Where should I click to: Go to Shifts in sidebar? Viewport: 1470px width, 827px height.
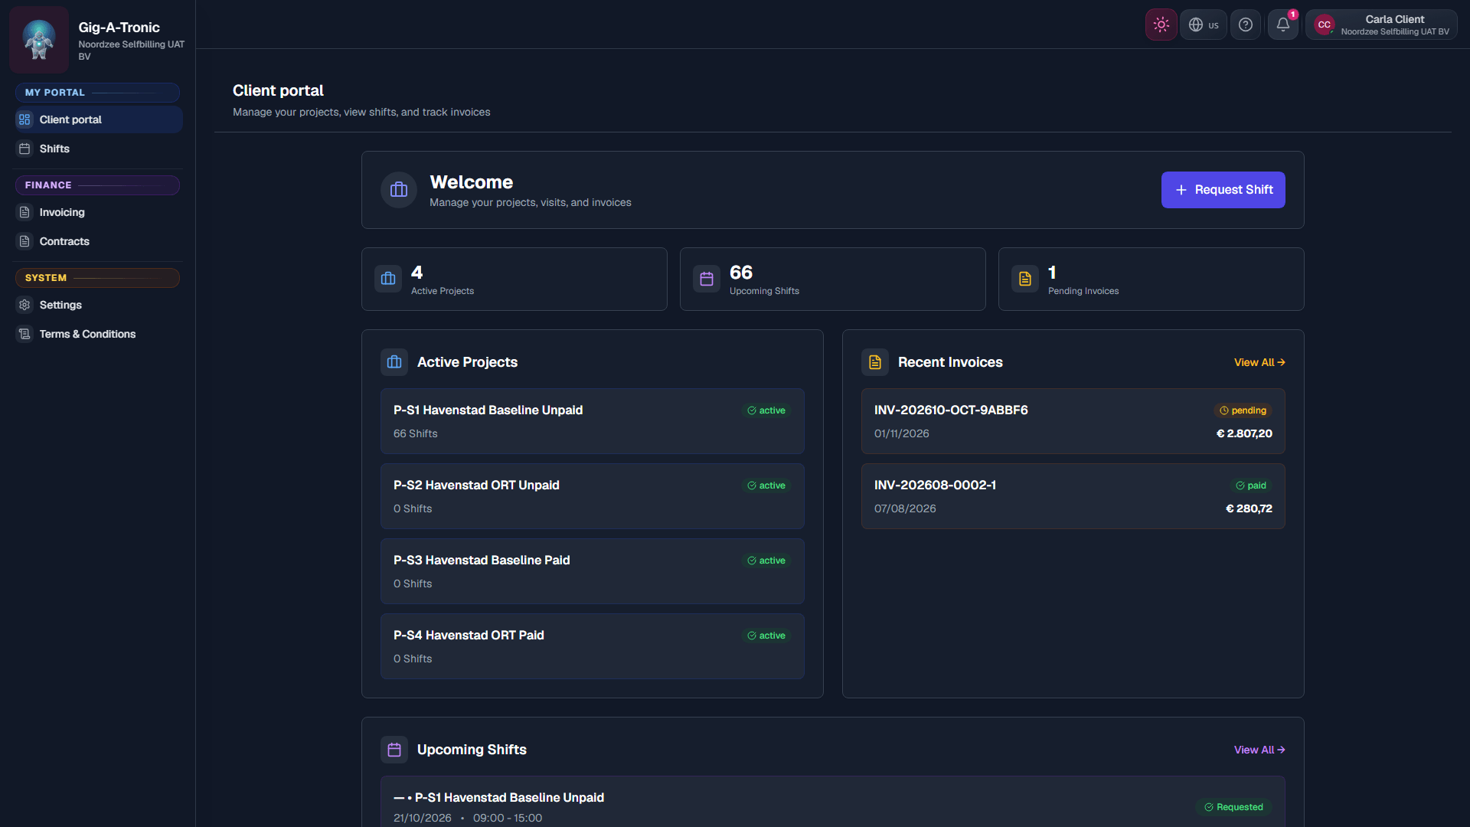98,149
